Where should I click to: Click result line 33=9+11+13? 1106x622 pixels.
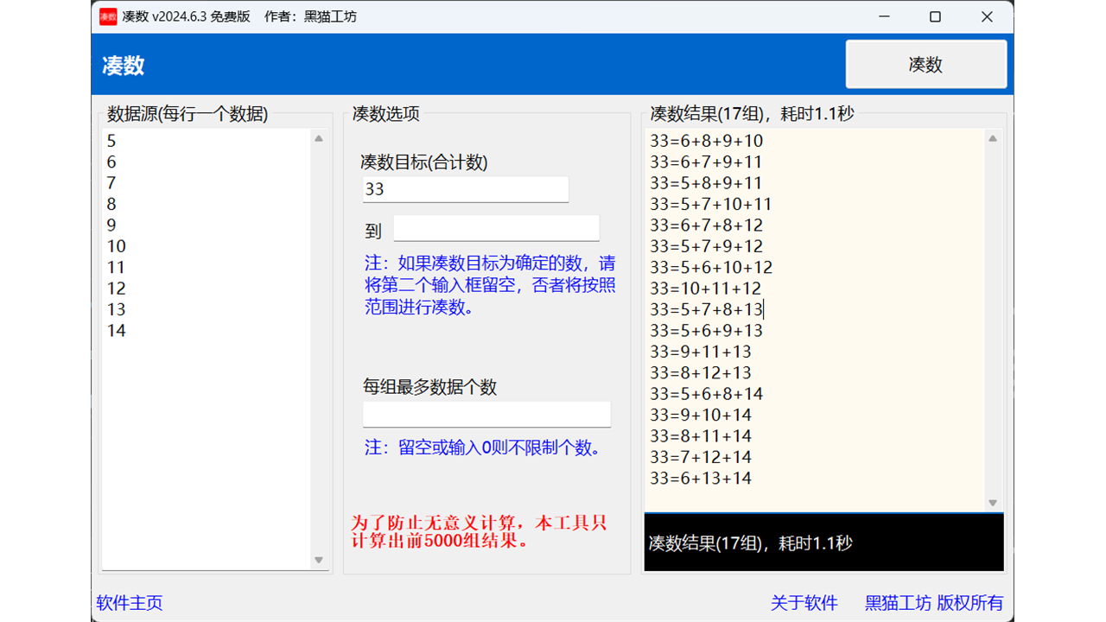coord(701,352)
